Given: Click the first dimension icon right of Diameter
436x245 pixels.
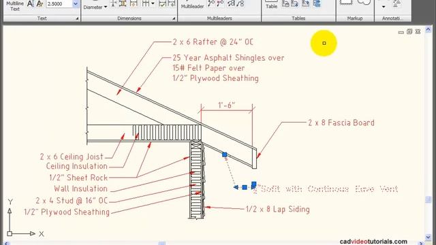Looking at the screenshot, I should click(114, 3).
